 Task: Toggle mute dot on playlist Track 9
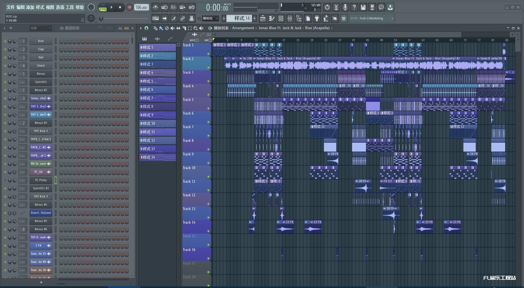click(x=208, y=163)
